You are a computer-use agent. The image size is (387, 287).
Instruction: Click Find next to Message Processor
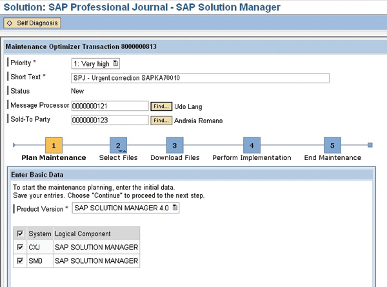click(161, 106)
